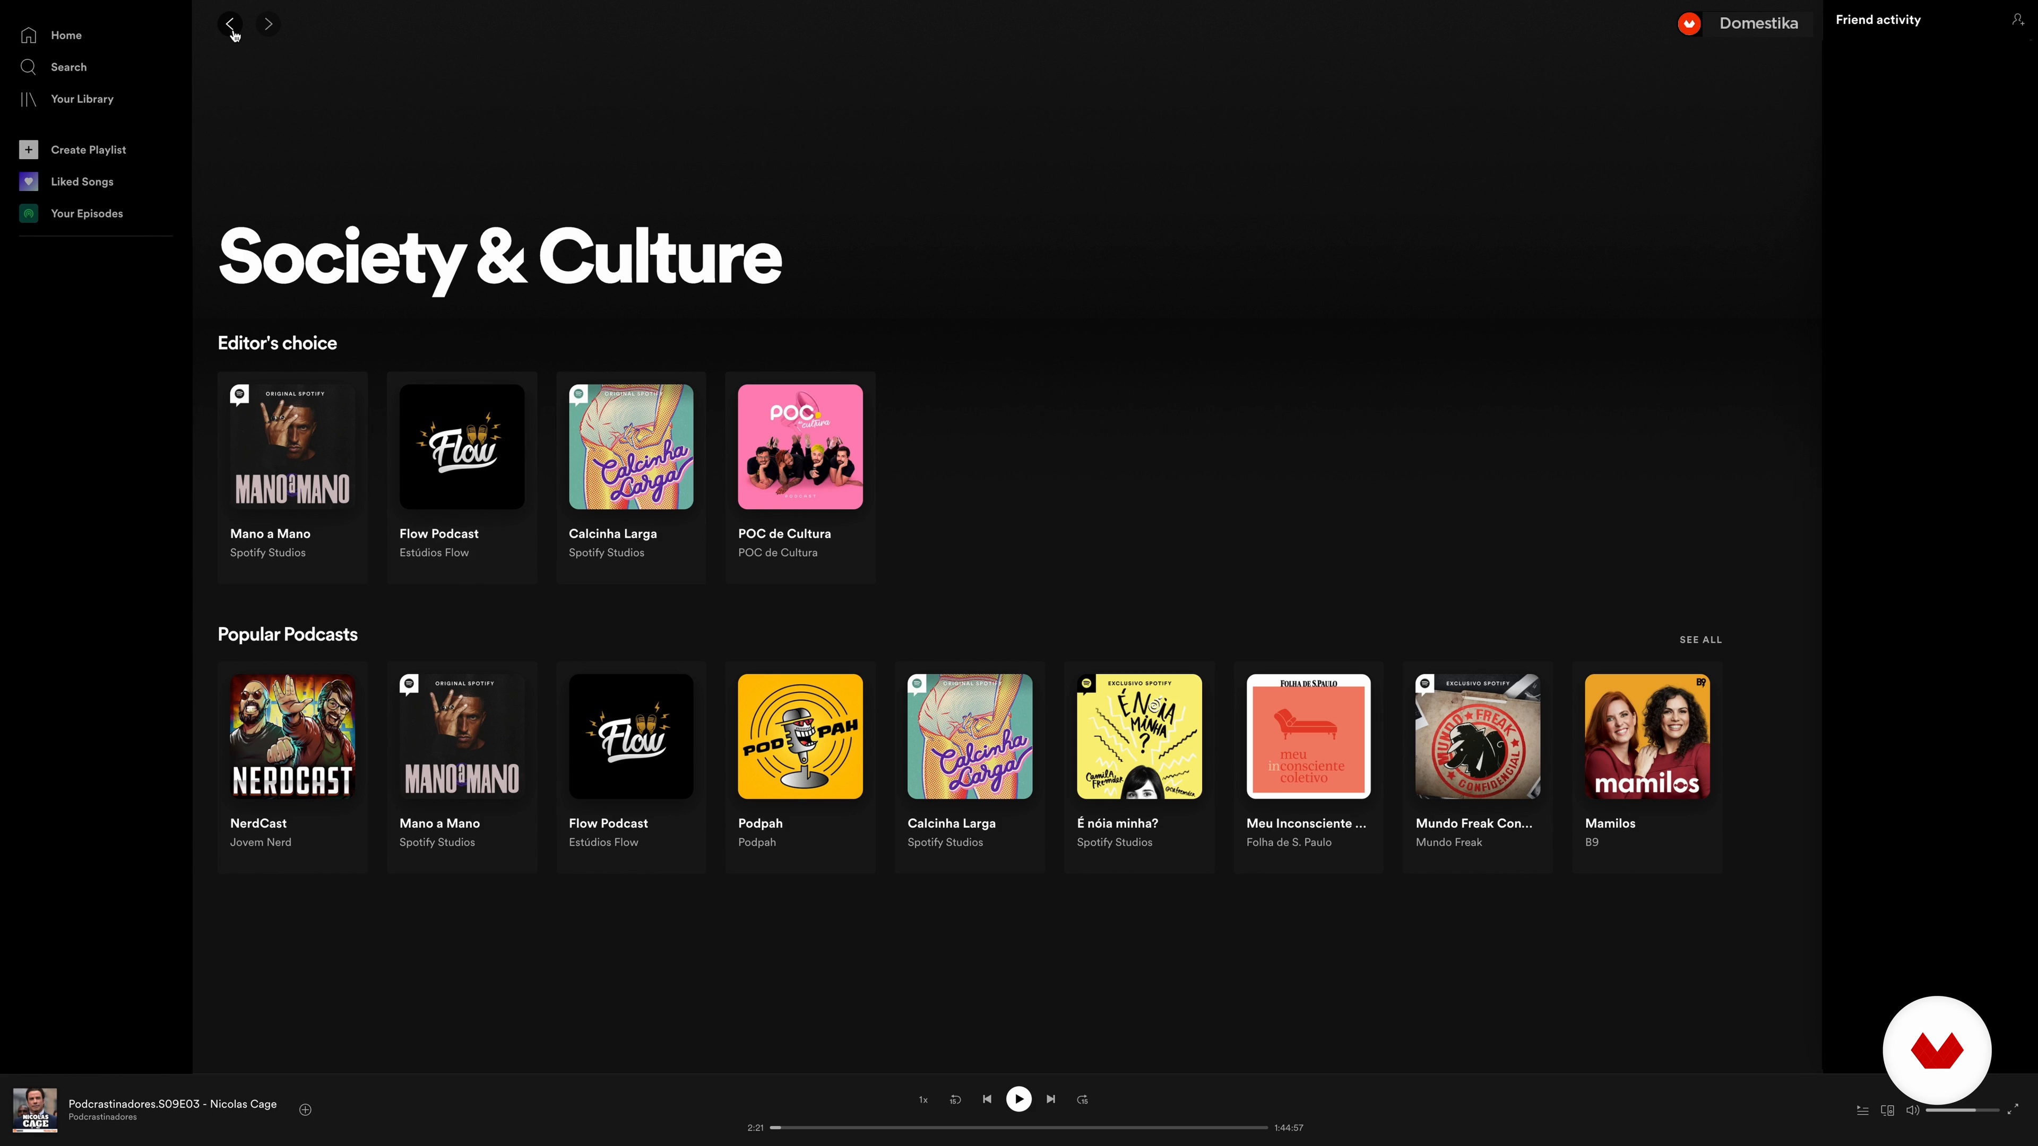Click the Podpah title under its cover

coord(761,822)
